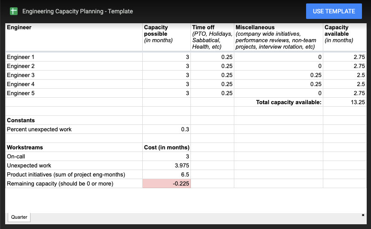Select Product initiatives cost value 6.5
Screen dimensions: 371x229
166,174
